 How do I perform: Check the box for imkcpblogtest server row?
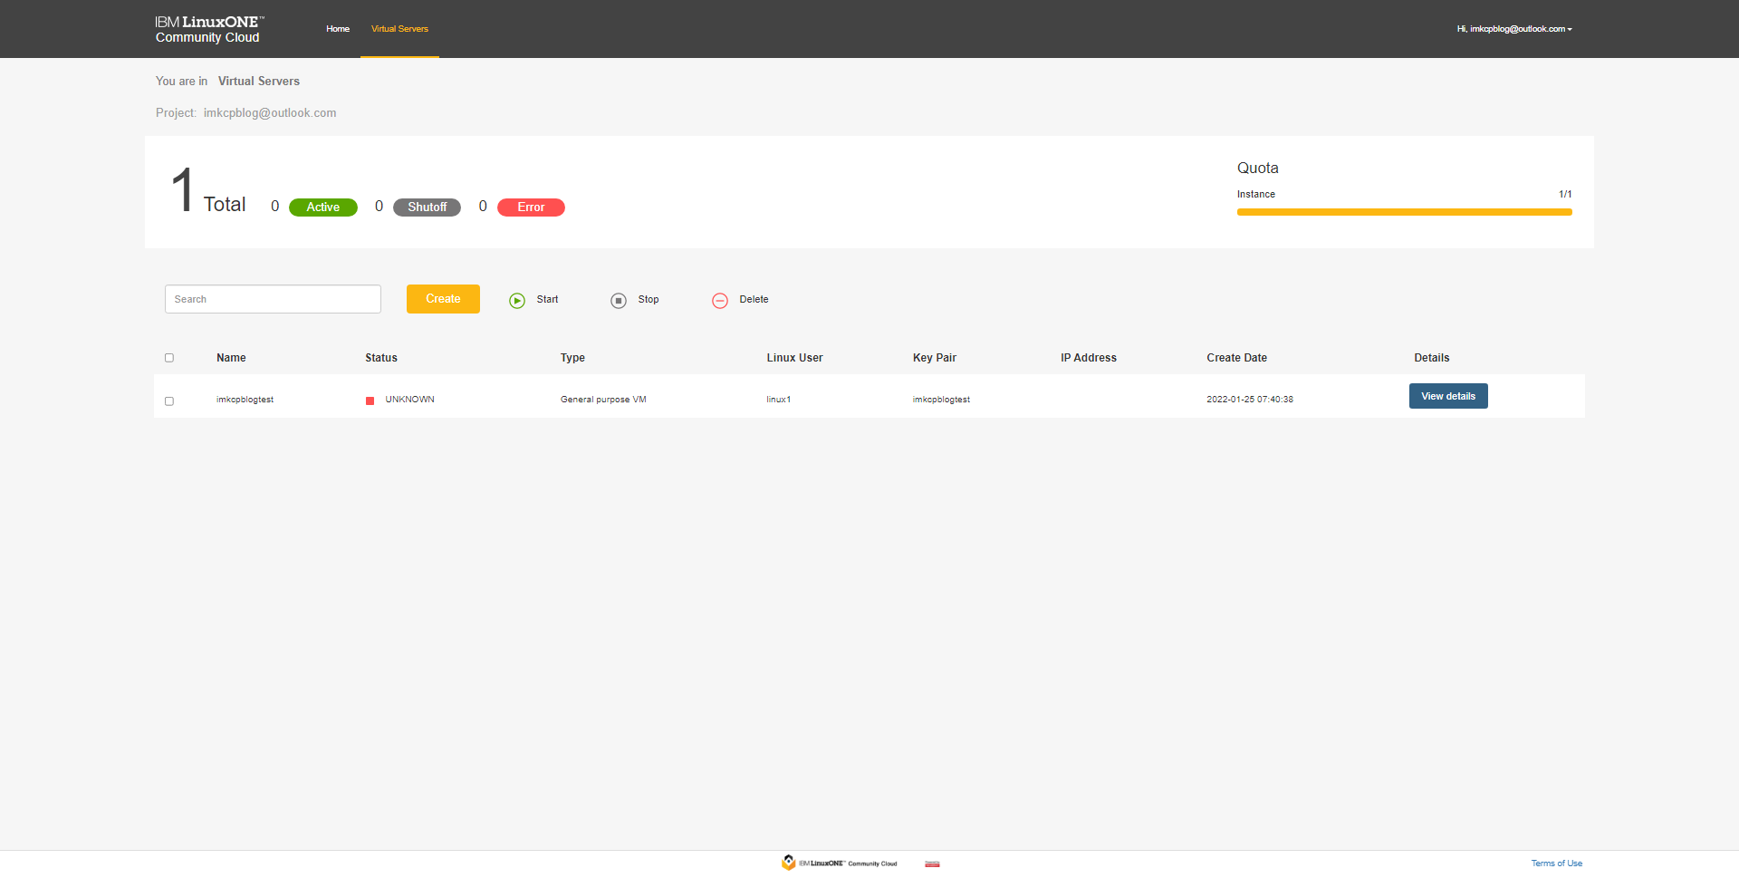pos(169,400)
